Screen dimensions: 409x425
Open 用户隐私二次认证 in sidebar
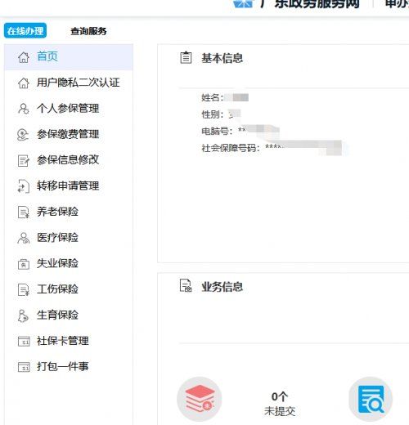point(69,83)
